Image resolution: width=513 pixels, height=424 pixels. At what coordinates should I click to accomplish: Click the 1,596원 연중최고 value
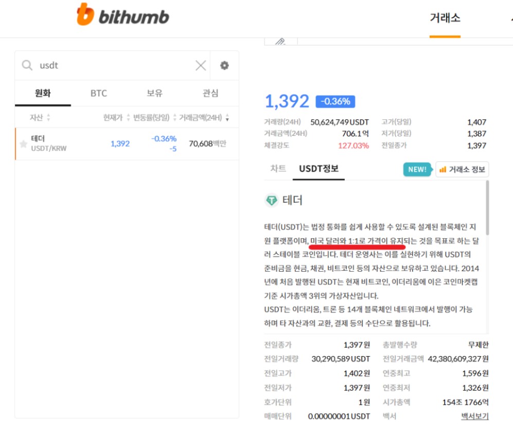[475, 373]
